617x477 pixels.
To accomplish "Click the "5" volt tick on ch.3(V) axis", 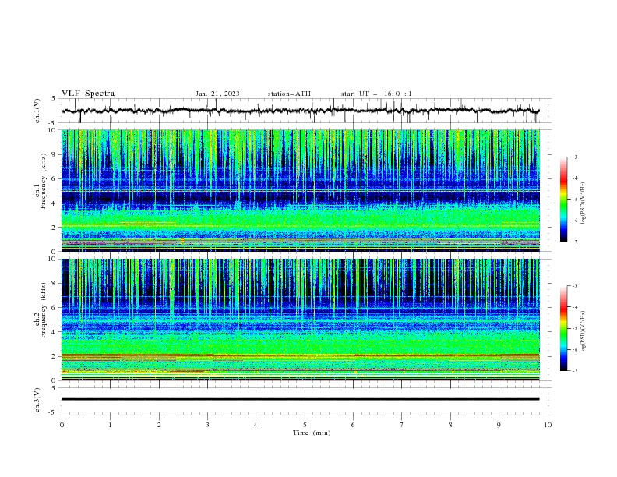I will pyautogui.click(x=54, y=388).
